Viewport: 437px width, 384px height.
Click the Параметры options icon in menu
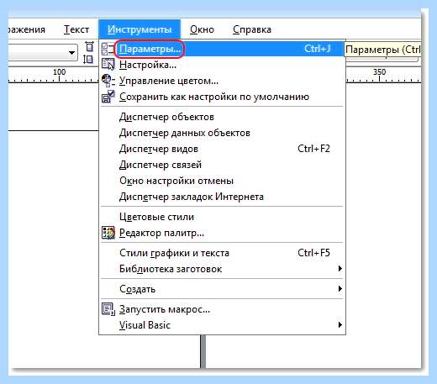pos(108,49)
